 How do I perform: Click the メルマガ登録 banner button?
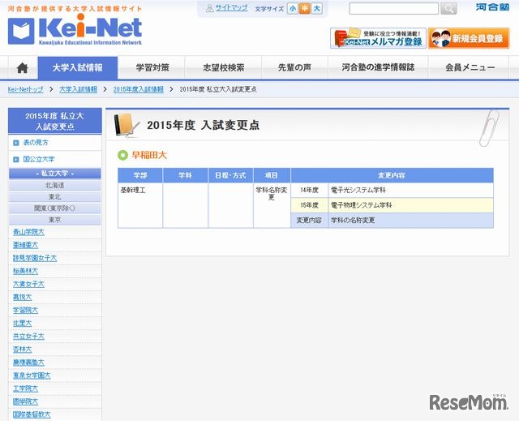click(378, 38)
